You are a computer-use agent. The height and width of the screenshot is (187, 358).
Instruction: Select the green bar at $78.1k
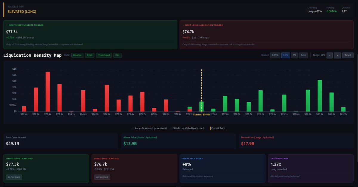pos(237,105)
